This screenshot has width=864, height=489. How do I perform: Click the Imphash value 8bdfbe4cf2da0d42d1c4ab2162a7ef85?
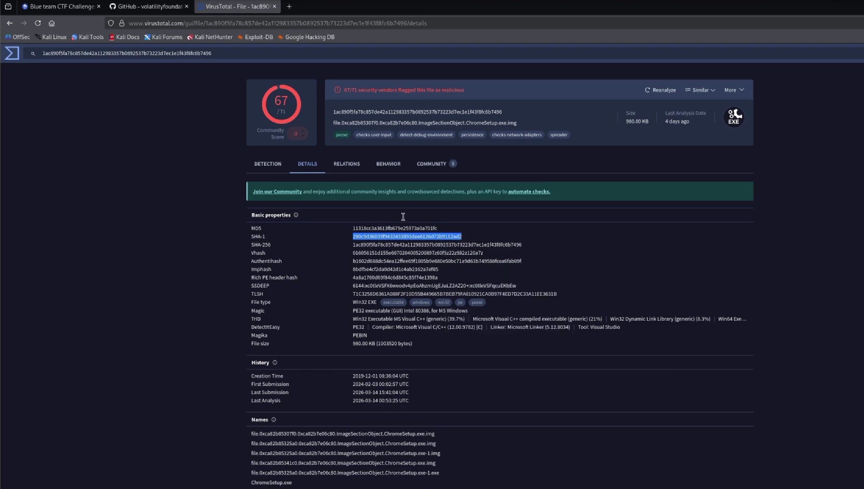tap(395, 269)
